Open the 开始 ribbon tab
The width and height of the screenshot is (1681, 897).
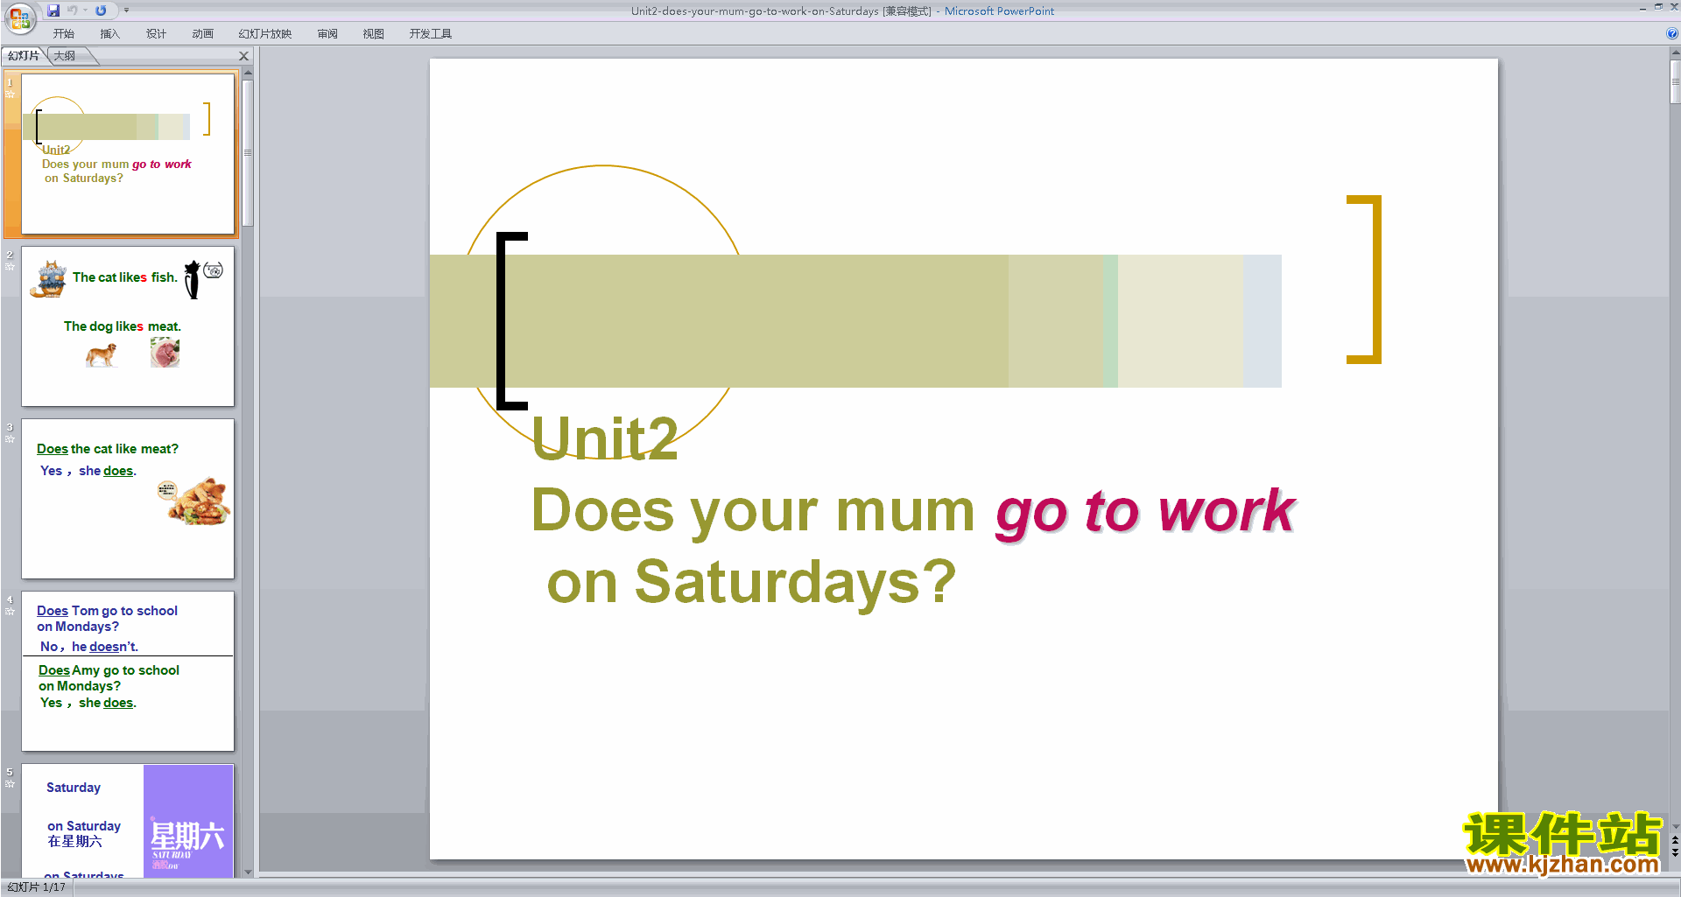(64, 34)
